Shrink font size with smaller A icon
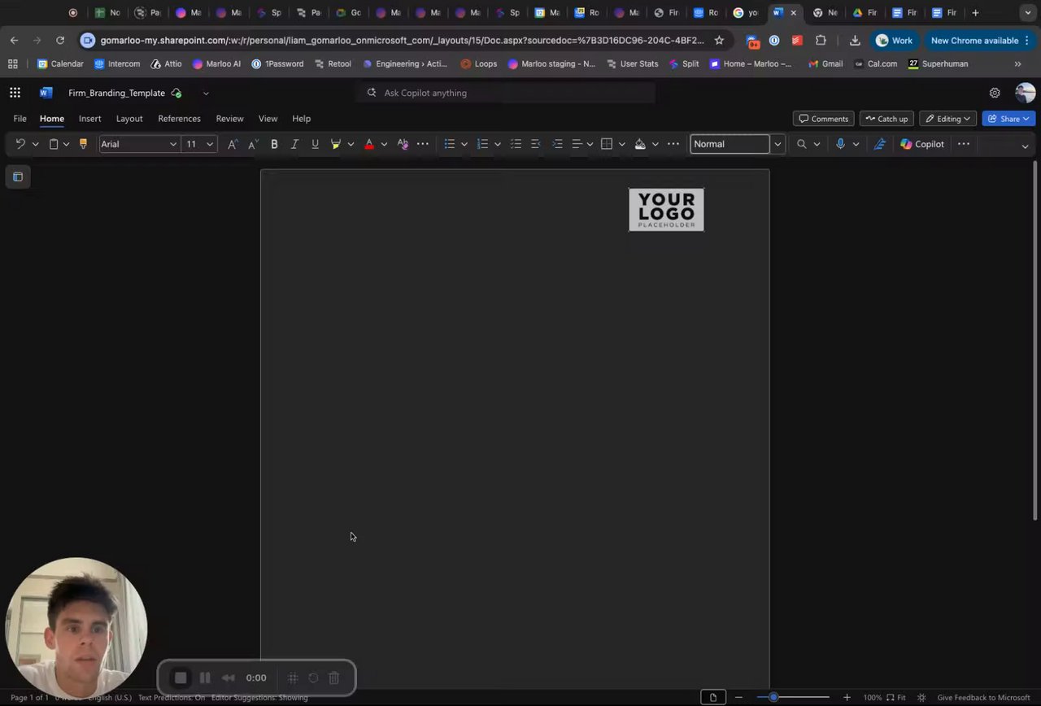This screenshot has width=1041, height=706. pyautogui.click(x=253, y=144)
